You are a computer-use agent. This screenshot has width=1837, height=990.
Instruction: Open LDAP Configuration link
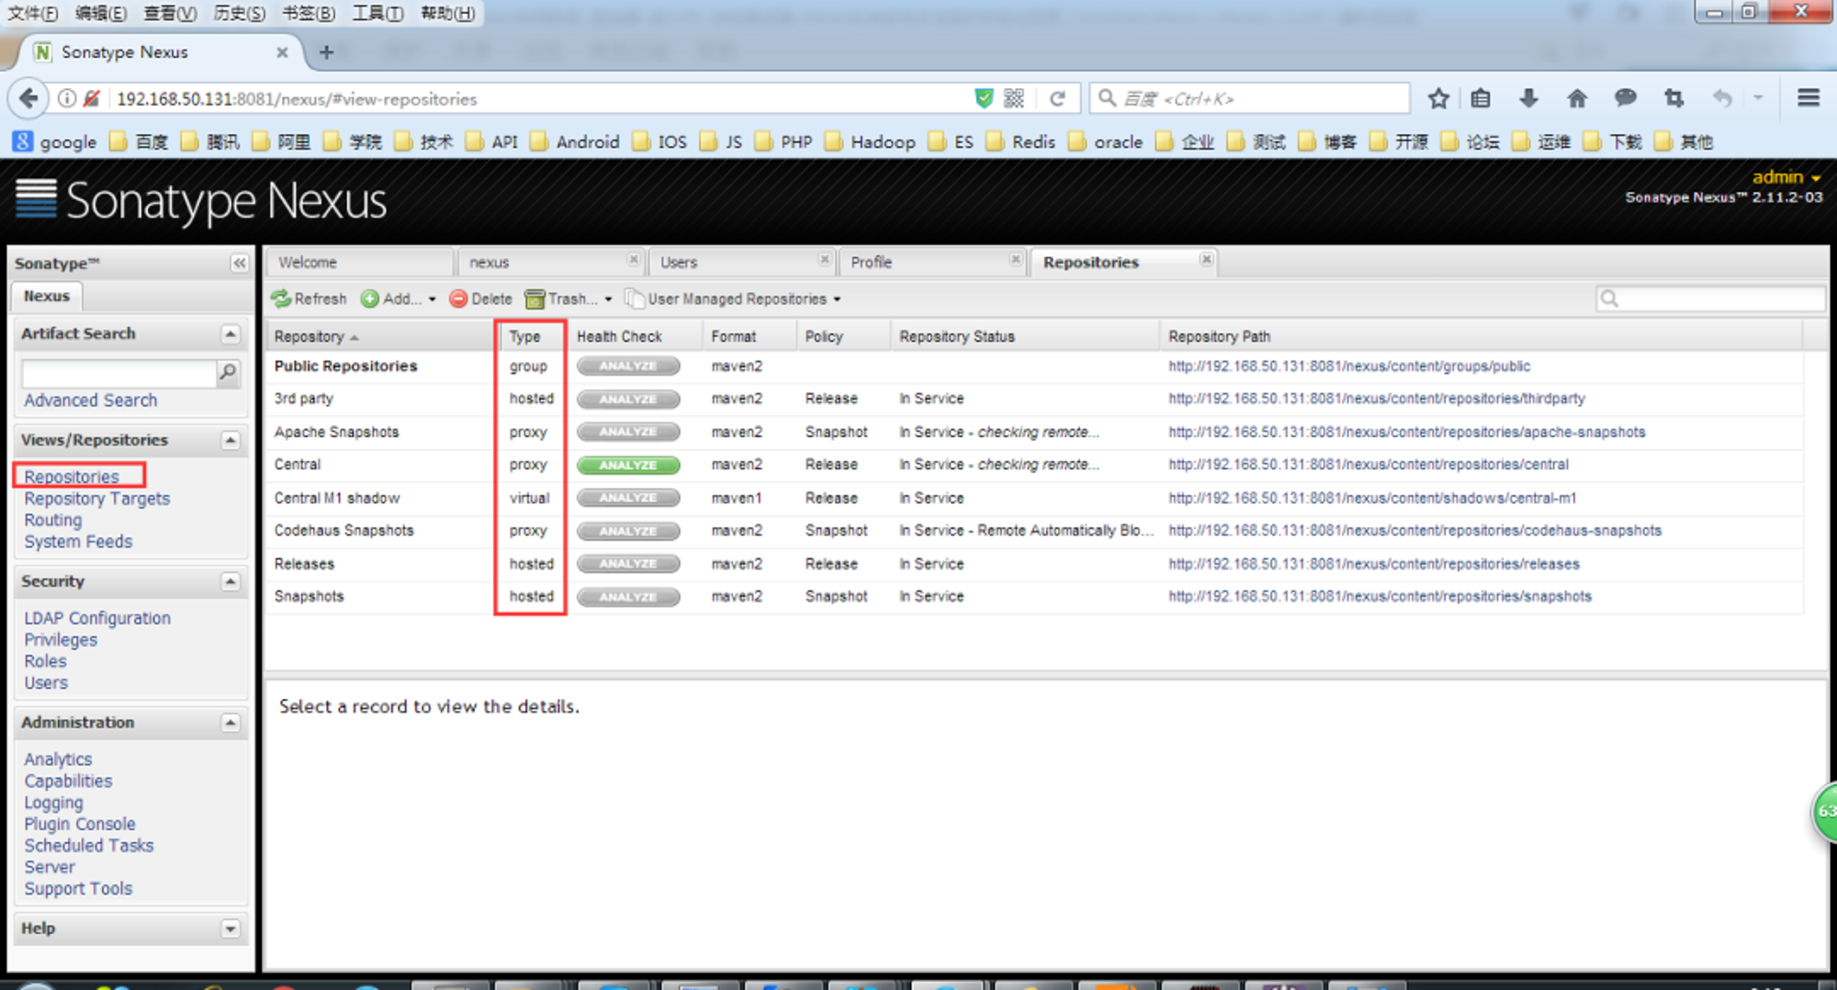coord(97,618)
